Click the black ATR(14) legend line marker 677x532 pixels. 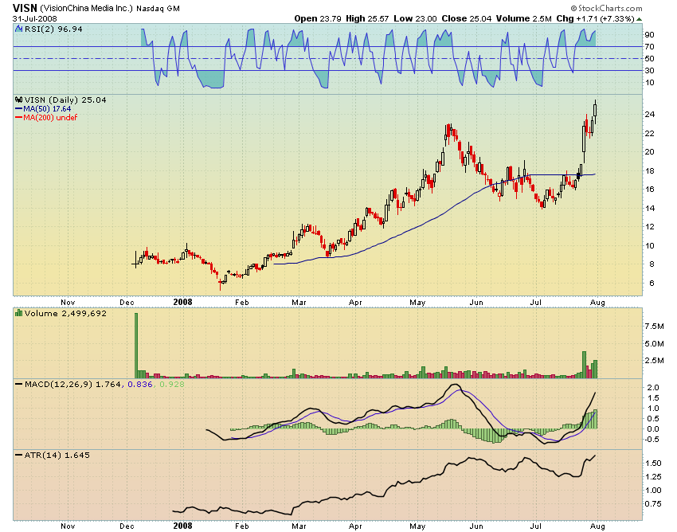18,455
